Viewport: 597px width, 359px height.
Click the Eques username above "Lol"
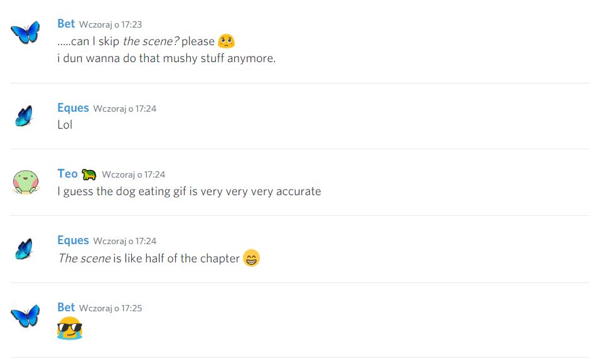pyautogui.click(x=73, y=108)
